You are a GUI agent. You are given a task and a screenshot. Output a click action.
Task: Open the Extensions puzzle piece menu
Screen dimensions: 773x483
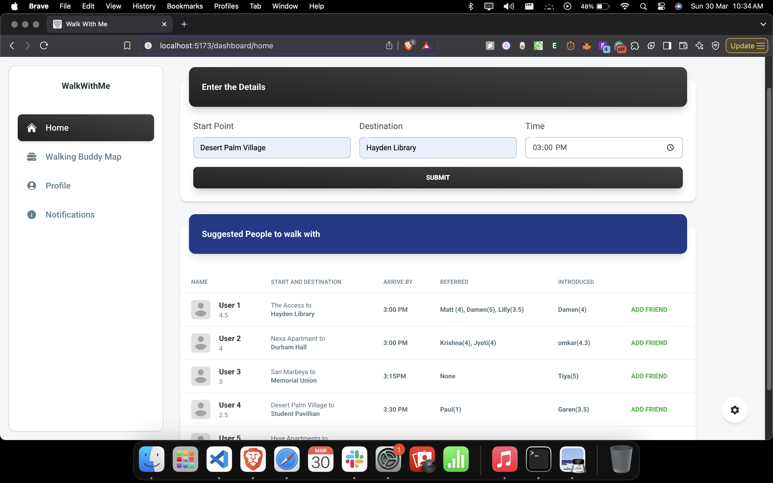click(635, 46)
